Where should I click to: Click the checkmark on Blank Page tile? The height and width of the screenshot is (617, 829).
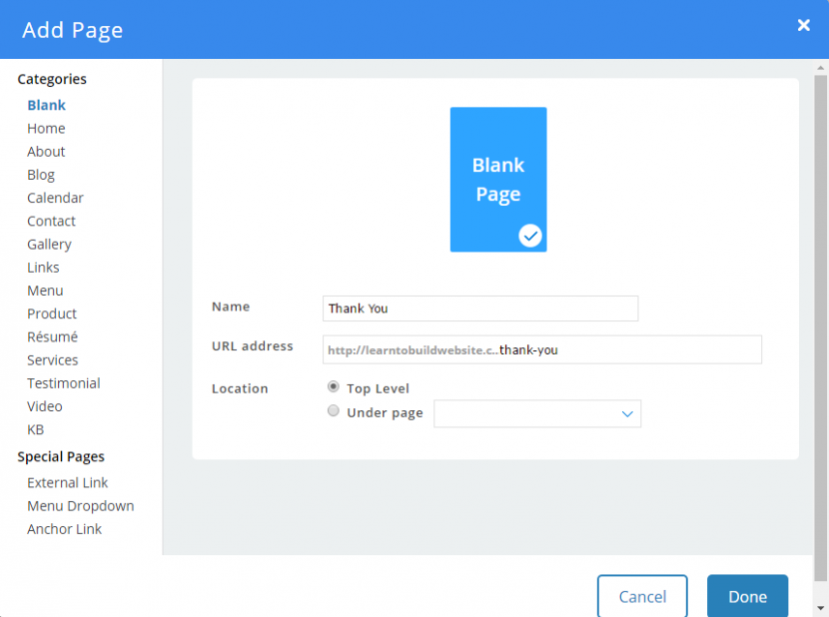pyautogui.click(x=530, y=236)
